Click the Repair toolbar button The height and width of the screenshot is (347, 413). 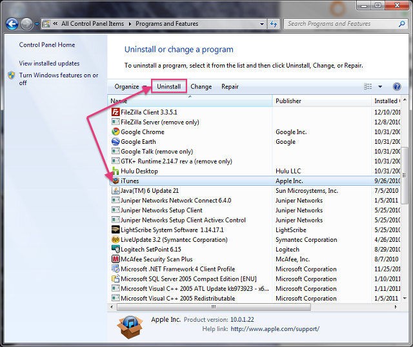[x=230, y=86]
